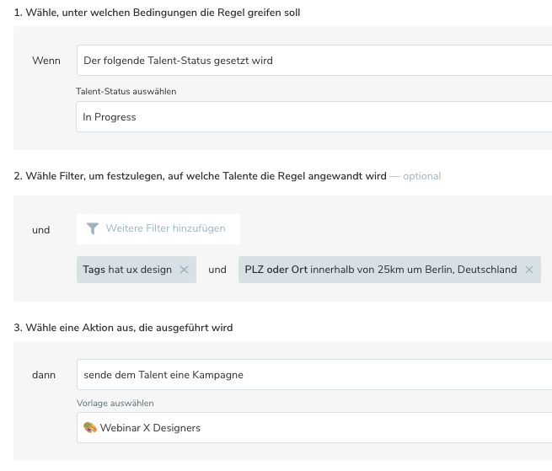Click the funnel filter icon
Screen dimensions: 552x471
pos(92,229)
